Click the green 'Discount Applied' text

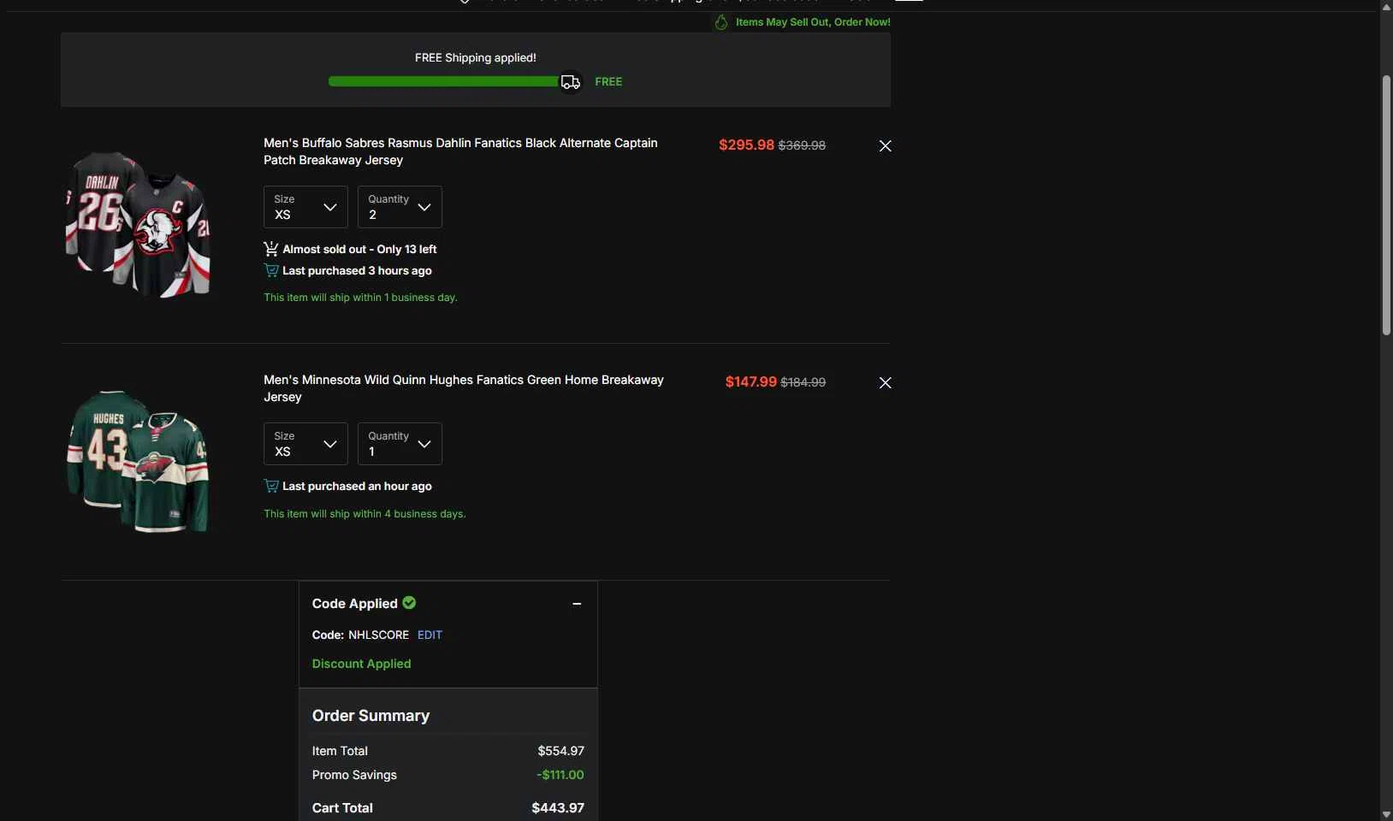click(361, 664)
